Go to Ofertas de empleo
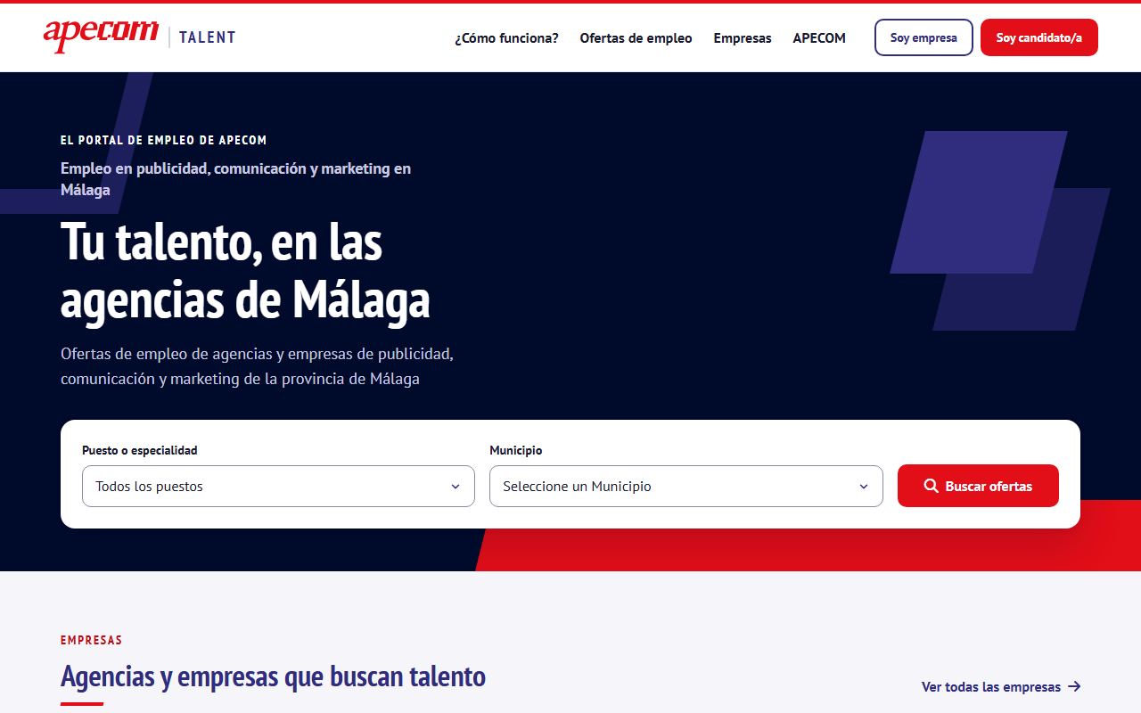This screenshot has height=713, width=1141. tap(636, 37)
